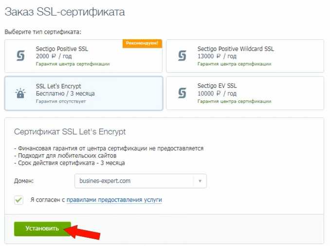Click the busines-expert.com domain combo box
Image resolution: width=330 pixels, height=246 pixels.
click(141, 181)
